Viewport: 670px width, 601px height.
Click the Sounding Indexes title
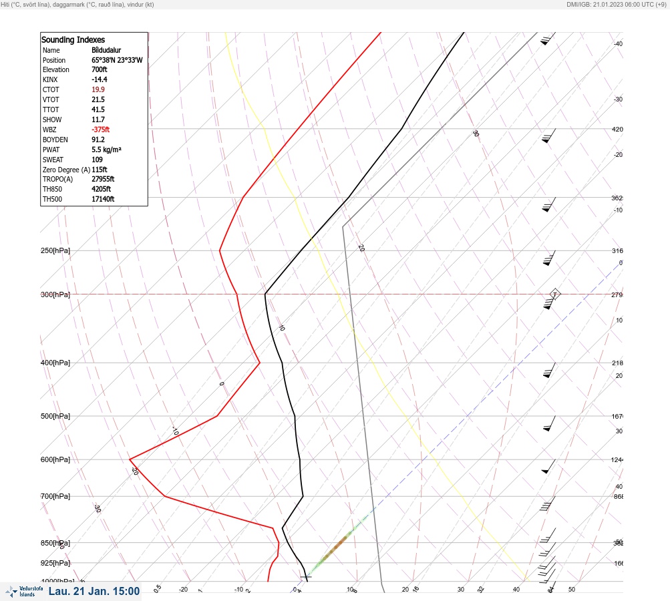click(73, 39)
